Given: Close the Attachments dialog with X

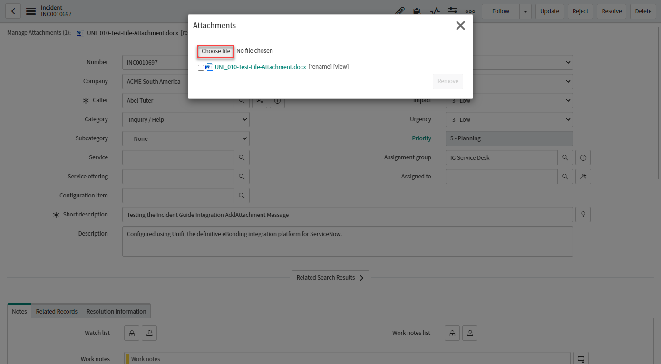Looking at the screenshot, I should click(460, 26).
